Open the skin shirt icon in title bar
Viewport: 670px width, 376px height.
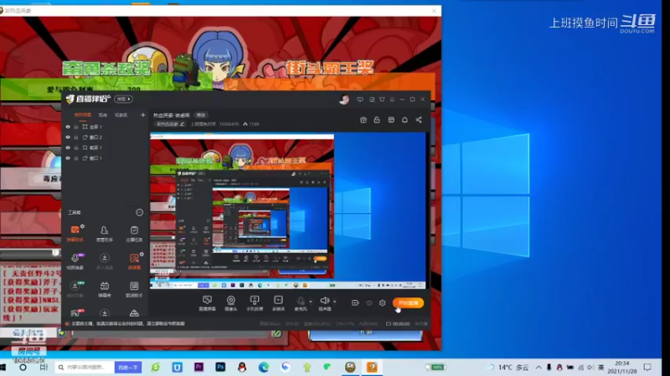click(x=382, y=99)
